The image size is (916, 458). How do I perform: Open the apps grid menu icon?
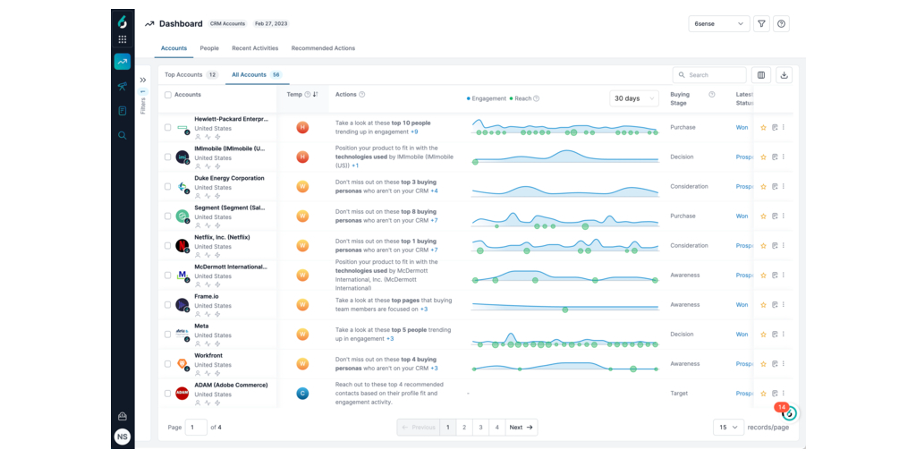[x=122, y=39]
